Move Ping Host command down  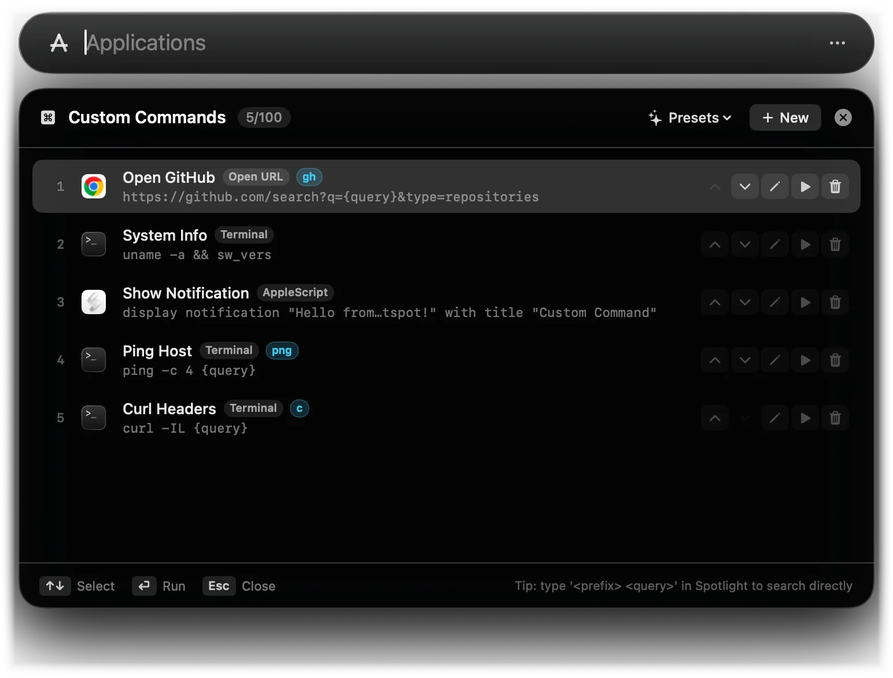click(745, 360)
